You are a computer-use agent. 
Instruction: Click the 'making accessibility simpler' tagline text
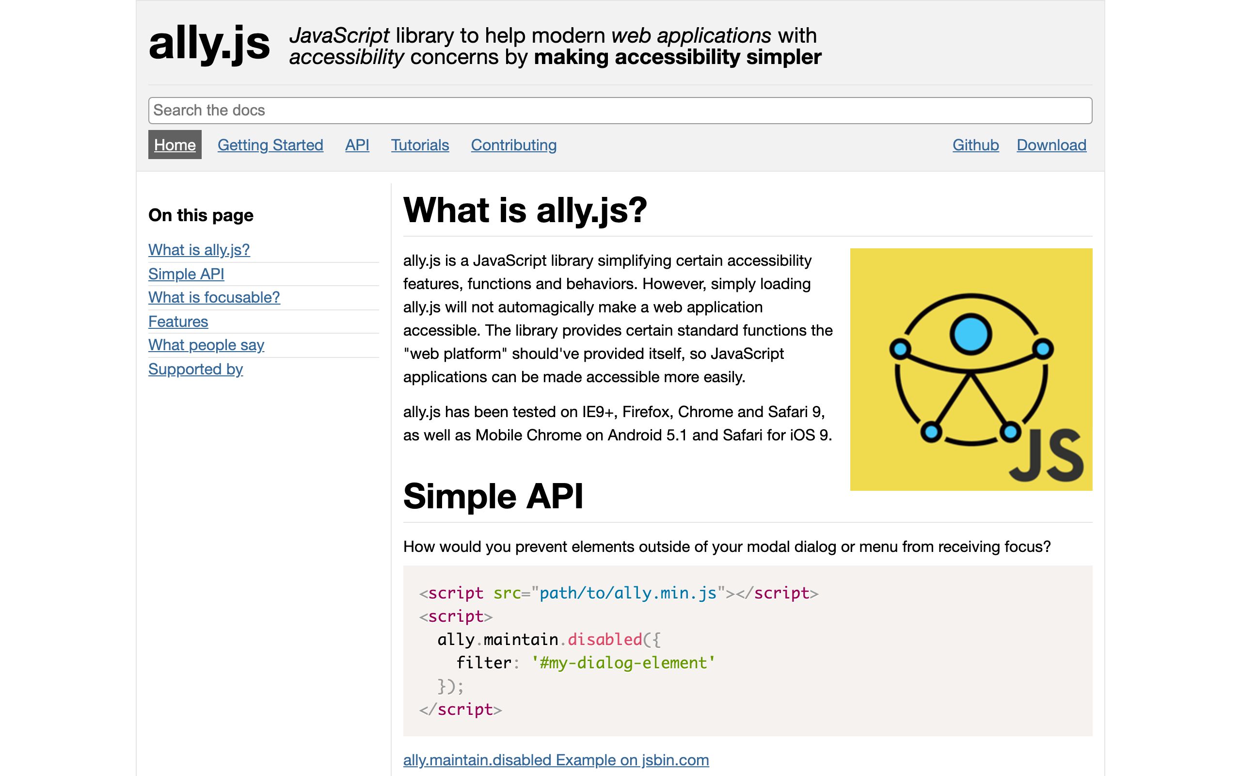pos(677,57)
